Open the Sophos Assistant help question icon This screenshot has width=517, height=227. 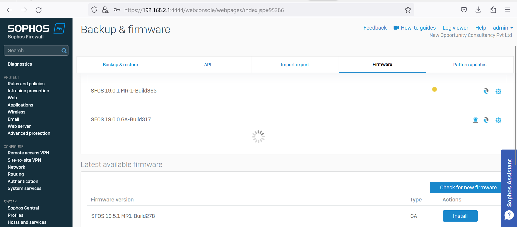509,215
